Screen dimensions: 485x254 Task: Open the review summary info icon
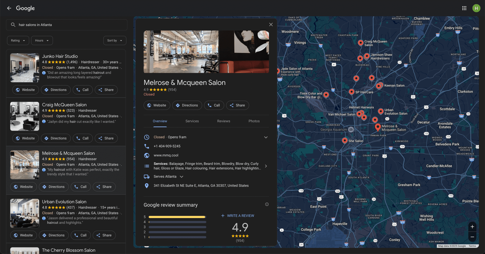coord(267,204)
